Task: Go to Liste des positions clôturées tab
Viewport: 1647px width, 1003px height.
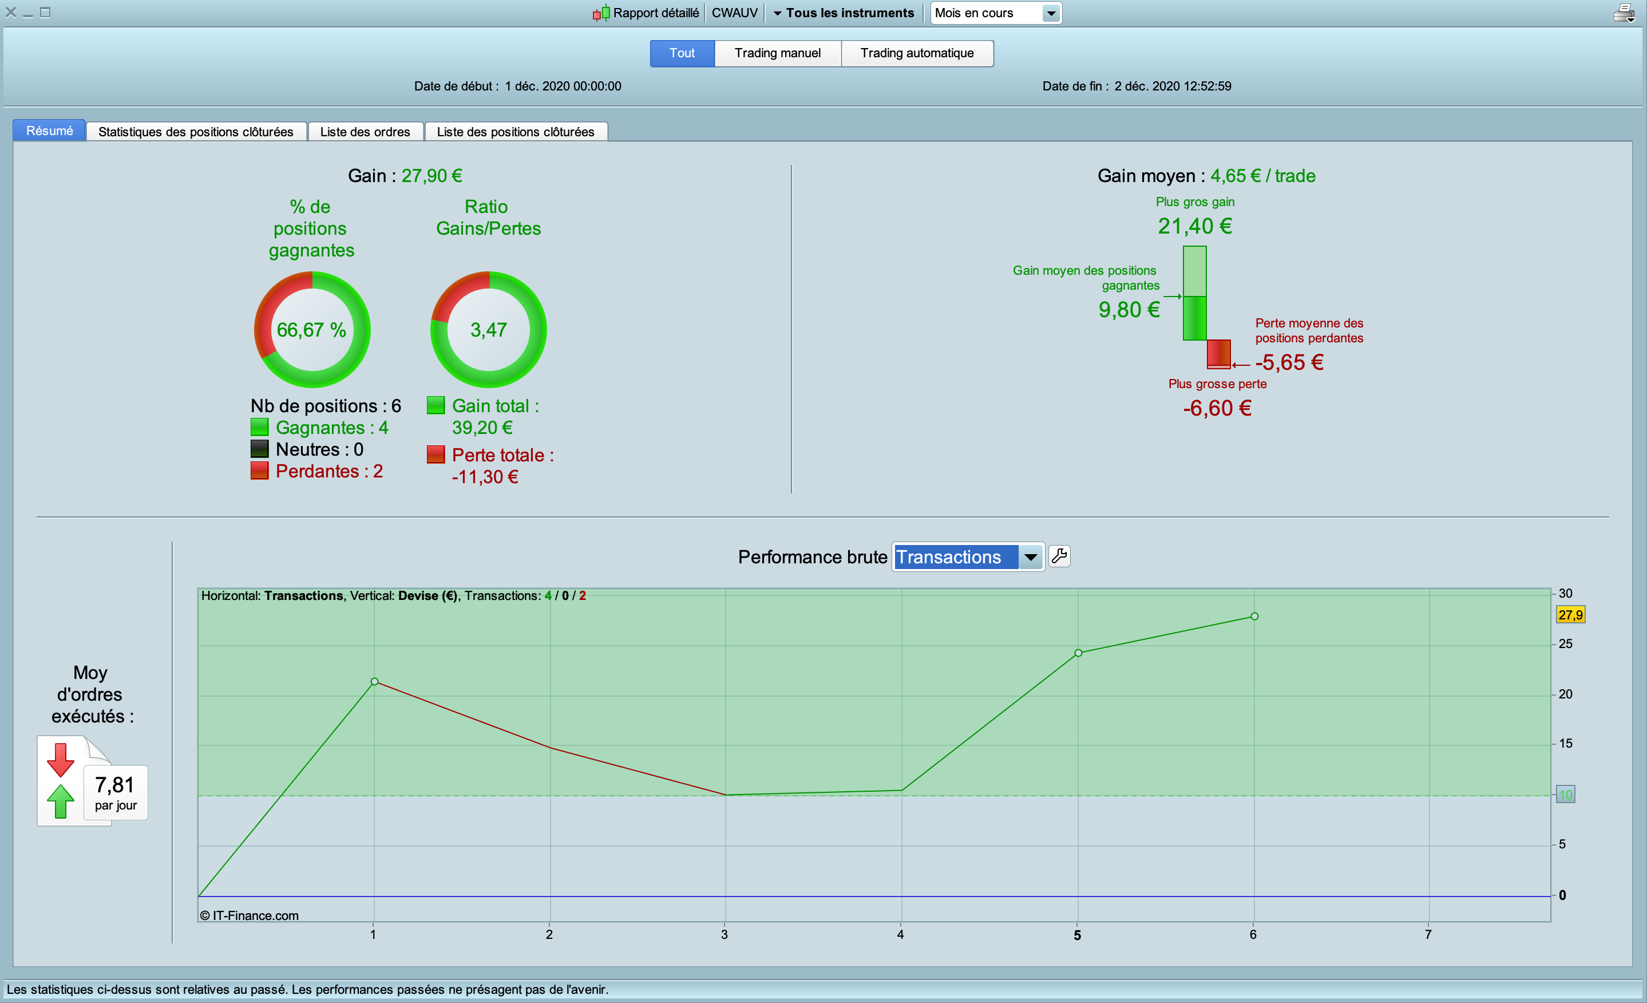Action: point(516,132)
